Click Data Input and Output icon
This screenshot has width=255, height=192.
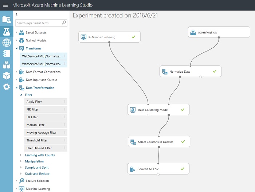(x=21, y=80)
